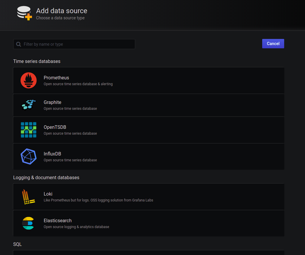Cancel adding a data source
The height and width of the screenshot is (255, 305).
pos(273,44)
